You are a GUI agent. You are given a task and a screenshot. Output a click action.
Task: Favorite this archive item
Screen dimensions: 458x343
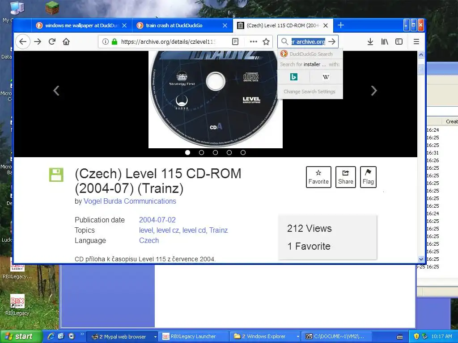(318, 177)
